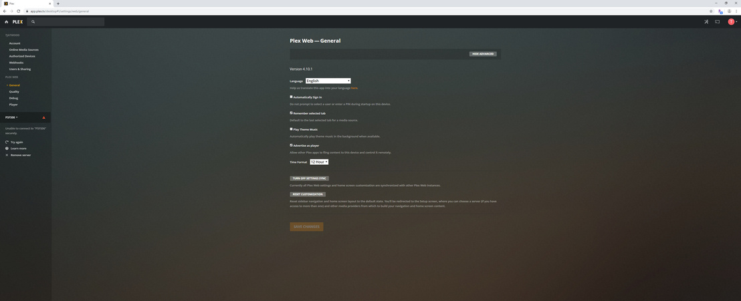Click the Try again refresh icon
This screenshot has width=741, height=301.
(7, 142)
